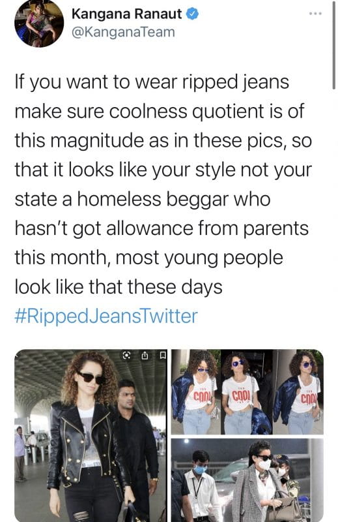The height and width of the screenshot is (522, 338).
Task: Open the three-dot more options menu
Action: pyautogui.click(x=315, y=14)
